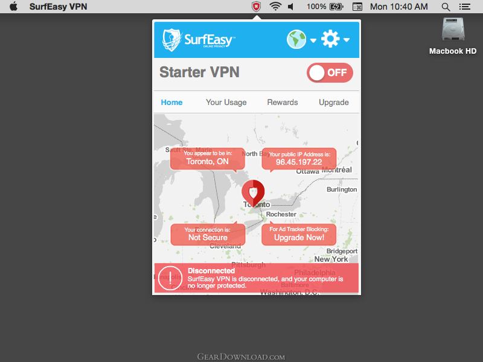Open Notification Center list icon
483x362 pixels.
coord(465,7)
